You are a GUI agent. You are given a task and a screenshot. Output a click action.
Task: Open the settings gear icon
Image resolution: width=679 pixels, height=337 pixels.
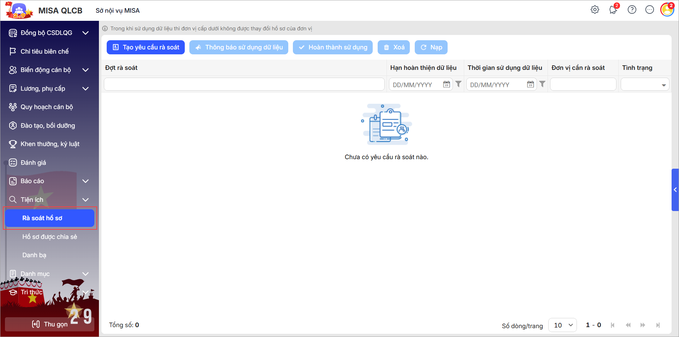(x=595, y=10)
